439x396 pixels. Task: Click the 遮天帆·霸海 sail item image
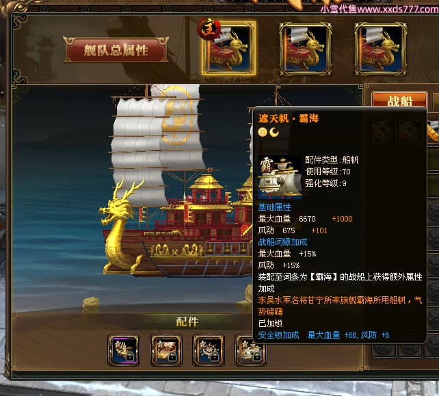(280, 177)
